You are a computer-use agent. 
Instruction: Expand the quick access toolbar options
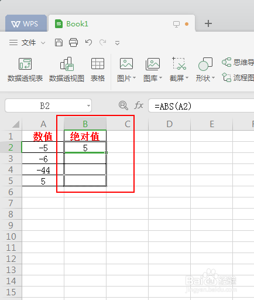click(x=117, y=43)
